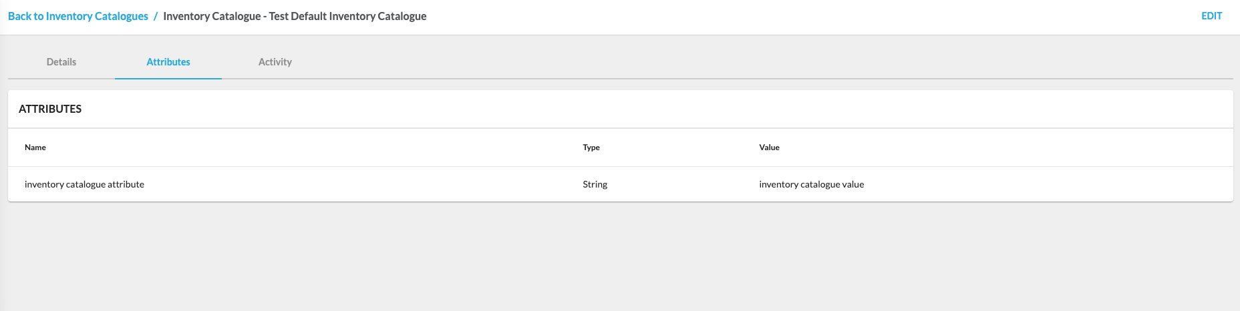This screenshot has height=311, width=1240.
Task: Click the ATTRIBUTES section heading
Action: [x=50, y=109]
